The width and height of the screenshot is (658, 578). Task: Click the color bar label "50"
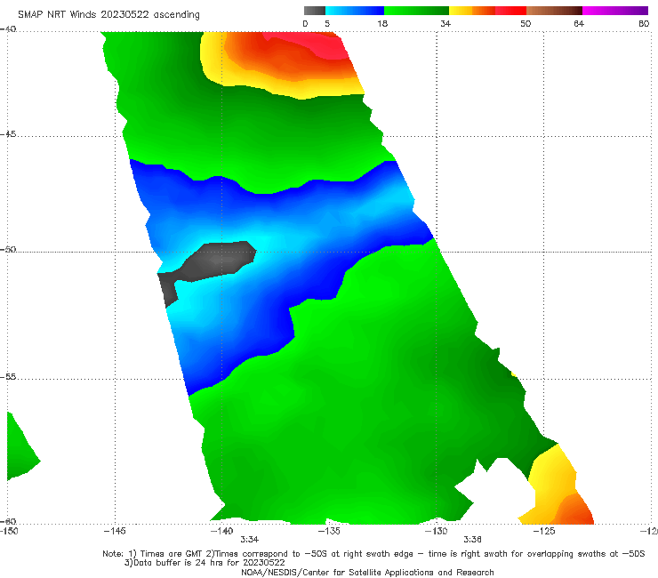[x=526, y=23]
